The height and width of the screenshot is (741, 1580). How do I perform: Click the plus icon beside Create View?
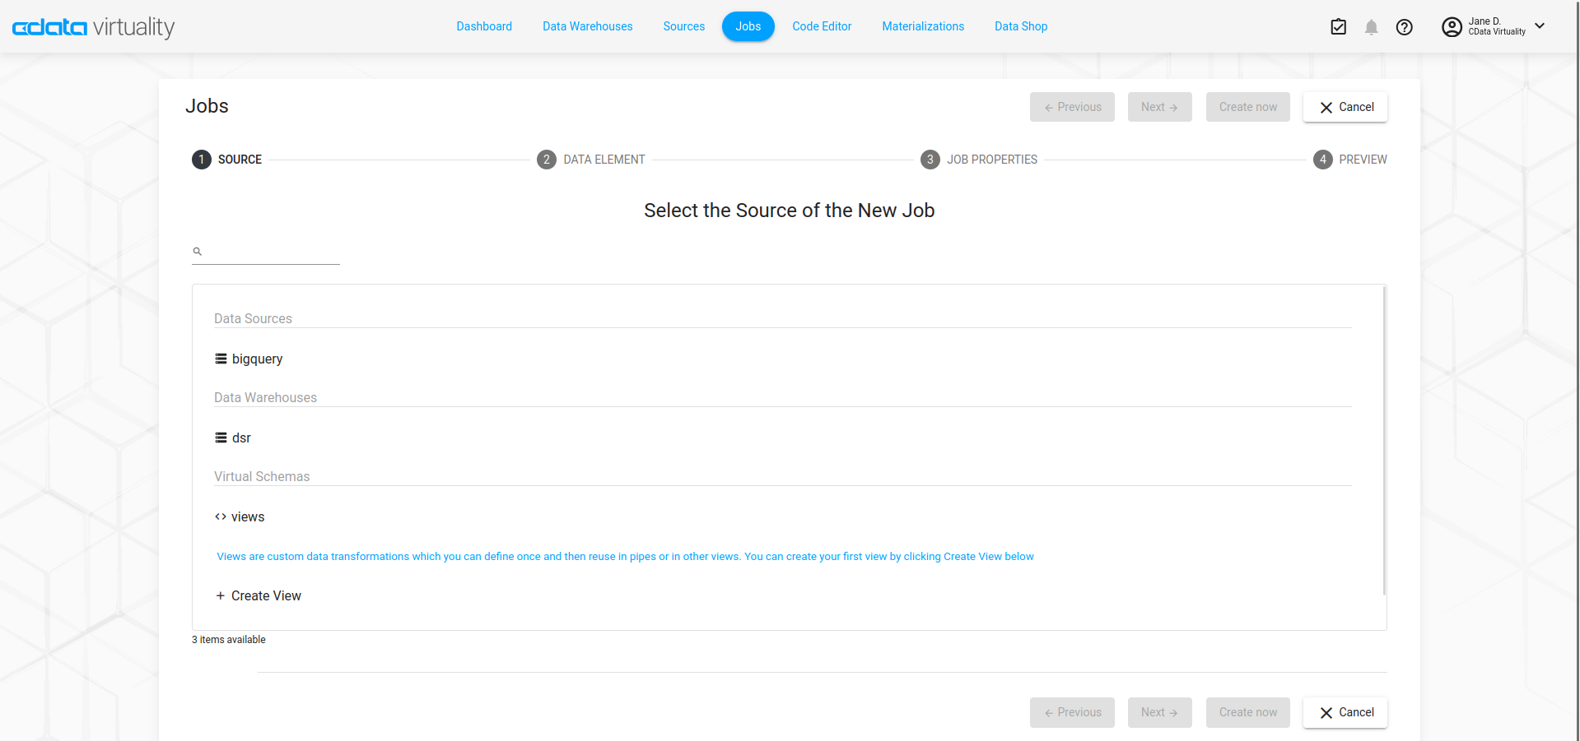point(220,596)
